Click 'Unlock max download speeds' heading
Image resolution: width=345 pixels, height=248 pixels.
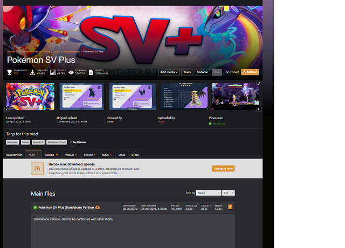[72, 164]
